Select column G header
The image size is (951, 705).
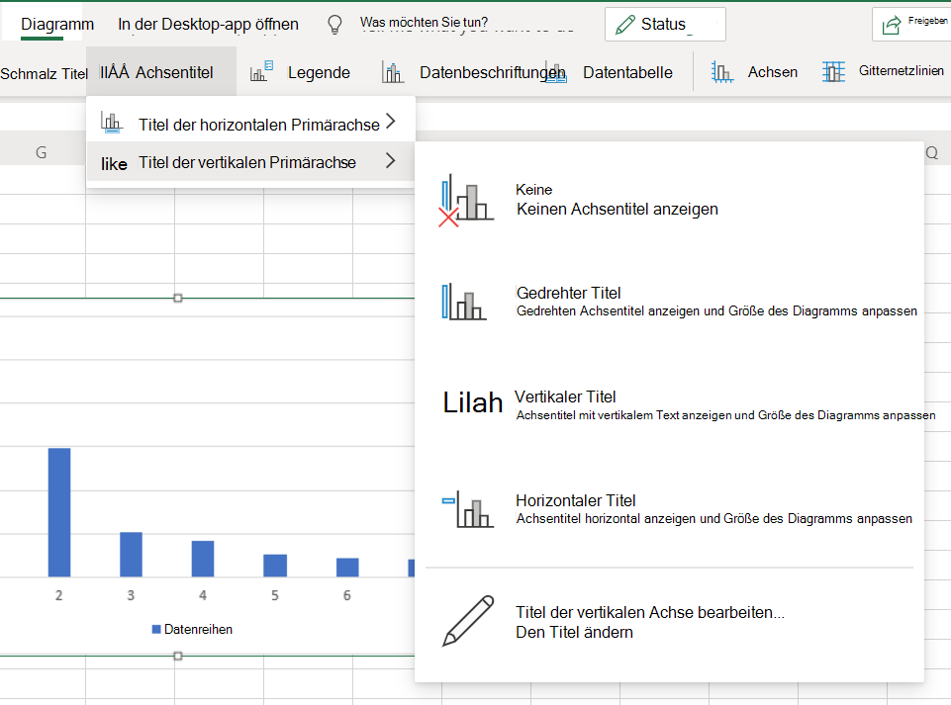click(42, 152)
